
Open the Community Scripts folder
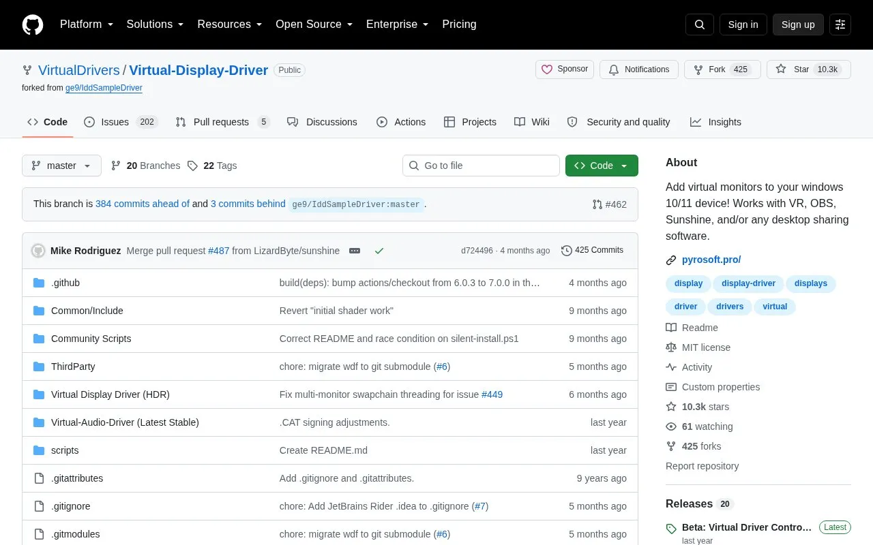(x=91, y=339)
